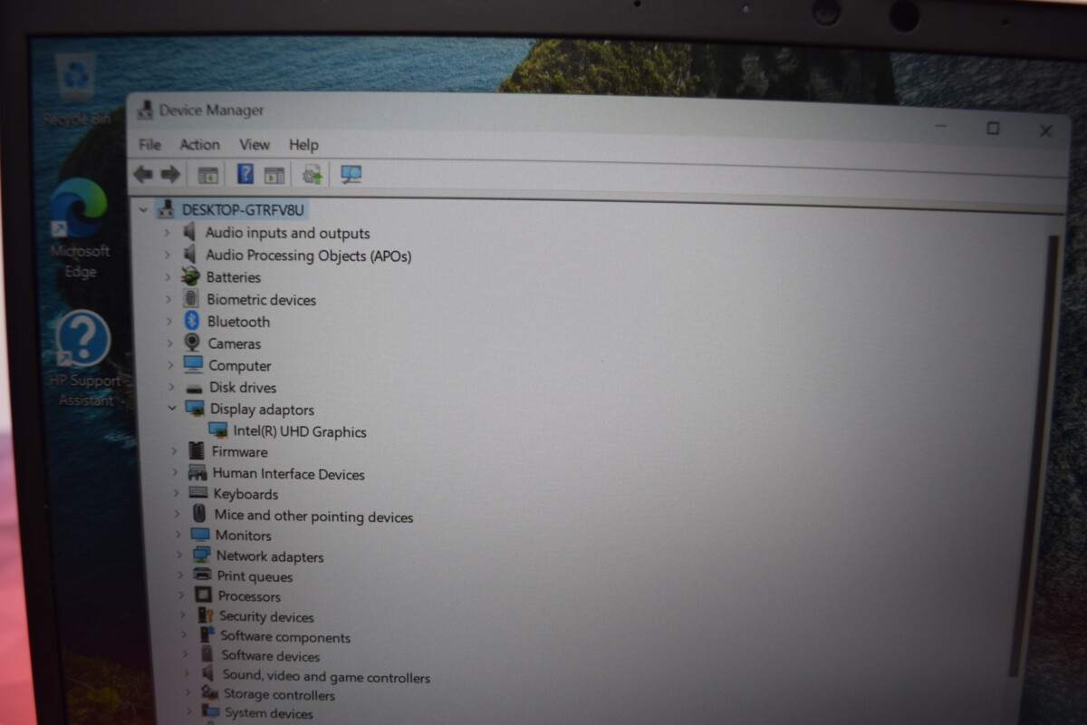
Task: Open the View menu
Action: point(255,145)
